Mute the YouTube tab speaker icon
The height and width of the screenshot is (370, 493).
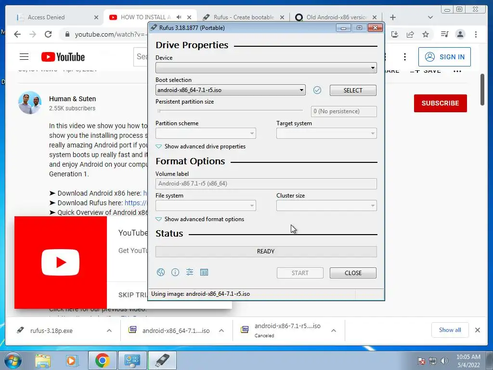(x=179, y=17)
